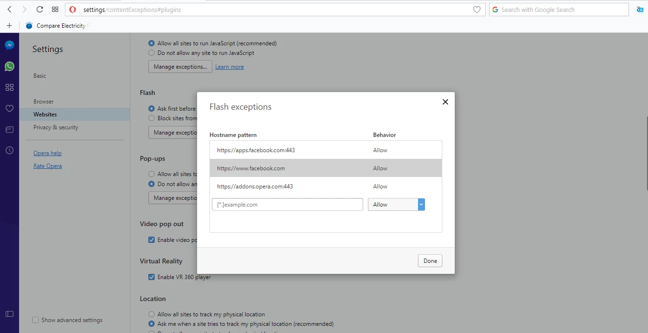Select the apps.facebook.com:443 exception row
The width and height of the screenshot is (648, 333).
coord(326,150)
